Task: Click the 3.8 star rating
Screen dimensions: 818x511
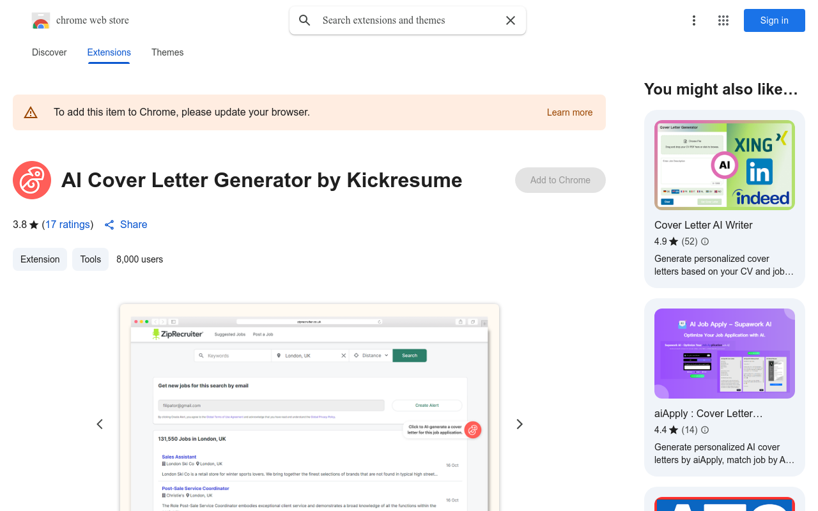Action: tap(26, 225)
